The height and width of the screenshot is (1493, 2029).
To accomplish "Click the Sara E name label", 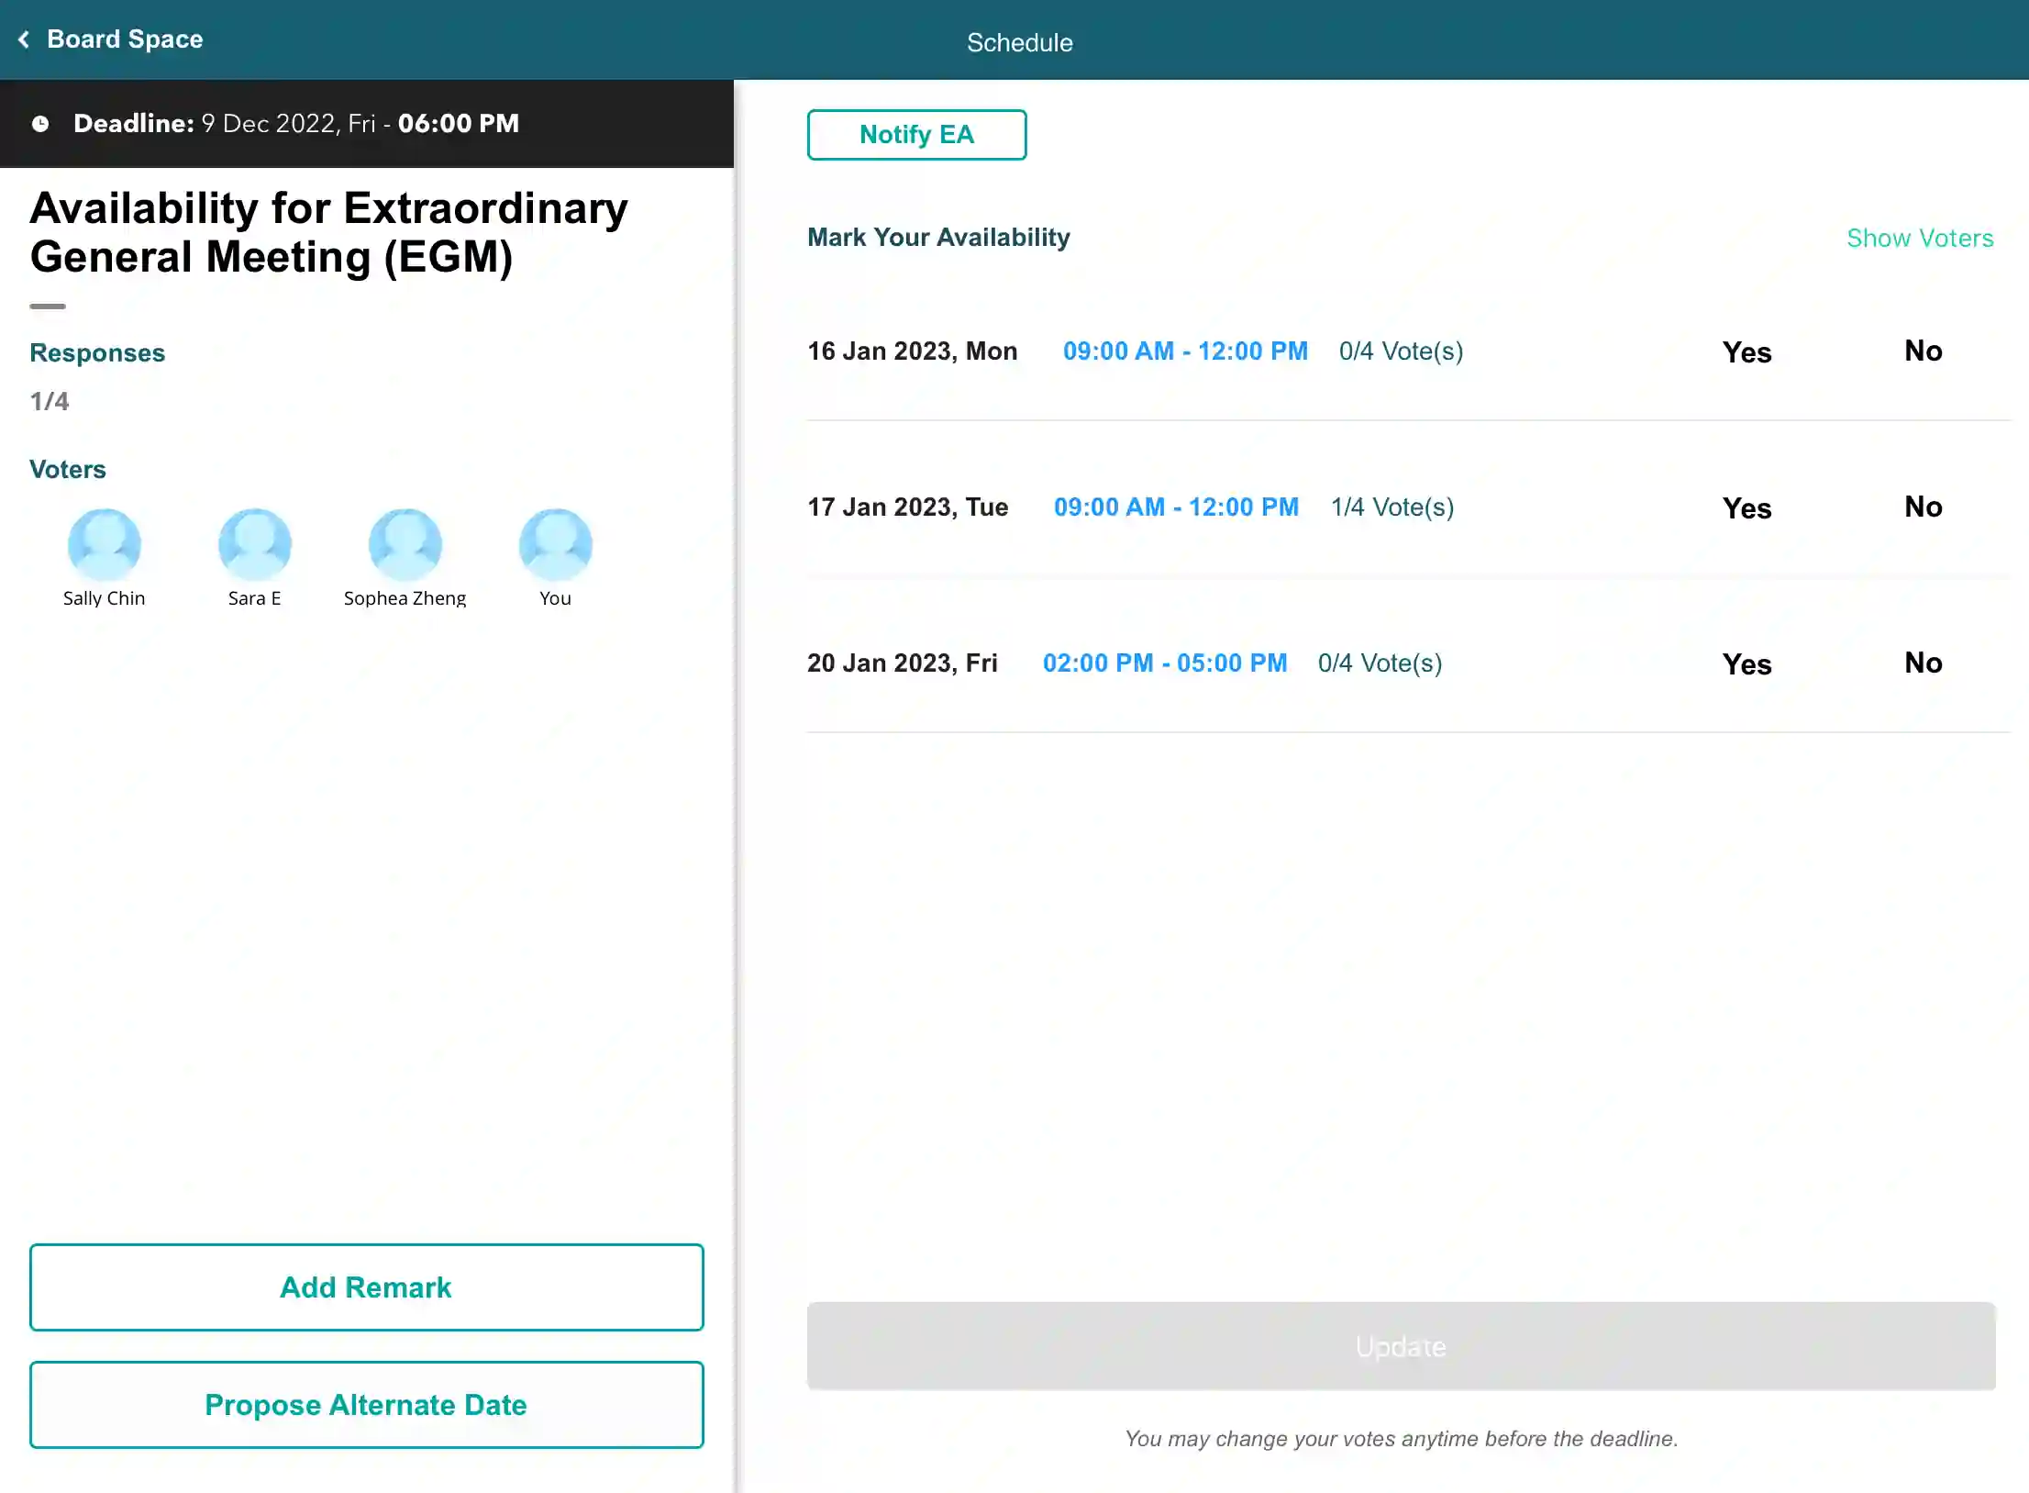I will pyautogui.click(x=255, y=598).
